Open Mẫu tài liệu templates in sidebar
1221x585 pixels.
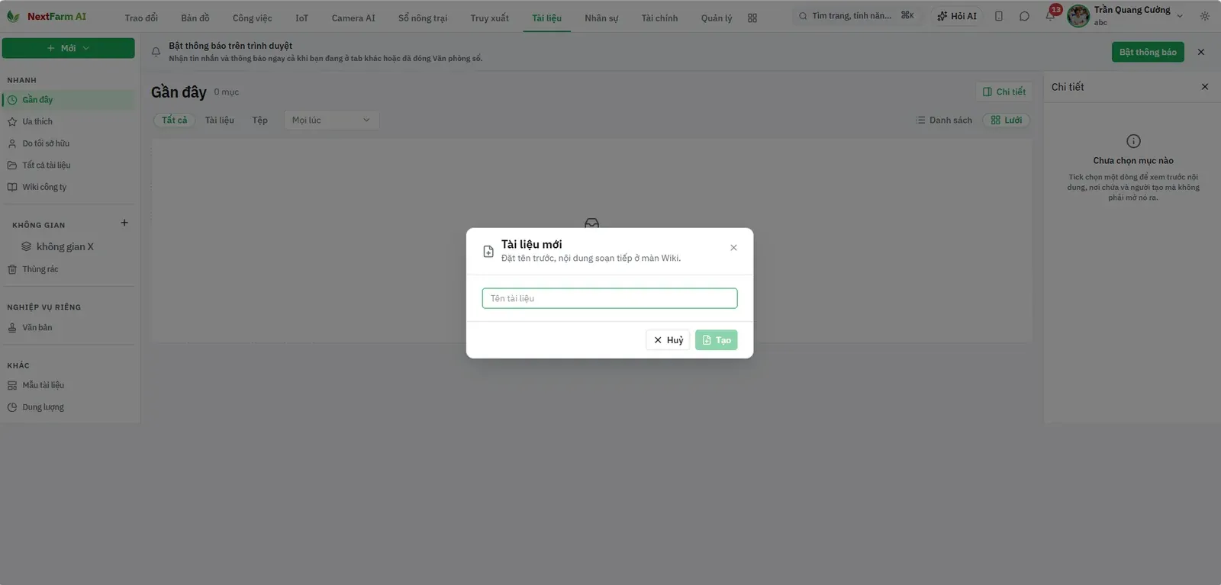coord(69,385)
